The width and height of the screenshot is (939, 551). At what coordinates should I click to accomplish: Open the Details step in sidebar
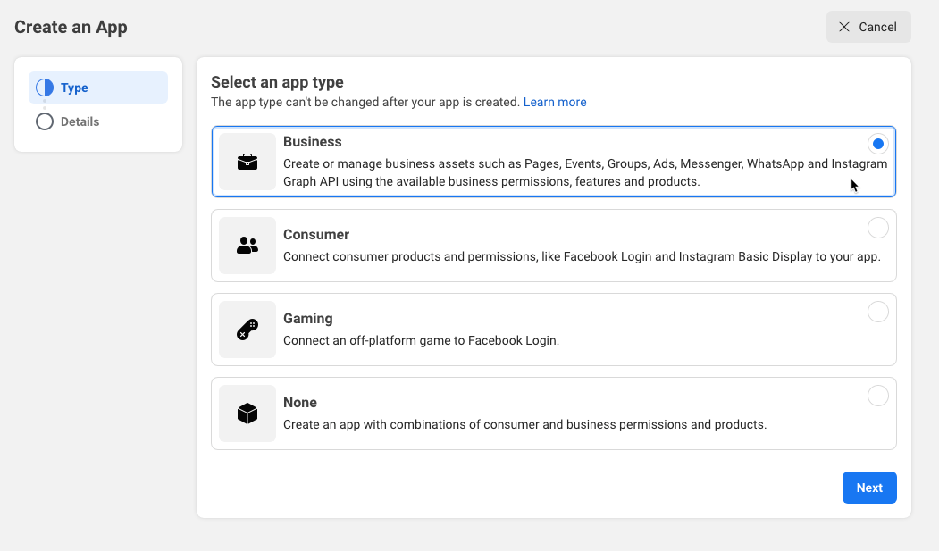point(98,121)
